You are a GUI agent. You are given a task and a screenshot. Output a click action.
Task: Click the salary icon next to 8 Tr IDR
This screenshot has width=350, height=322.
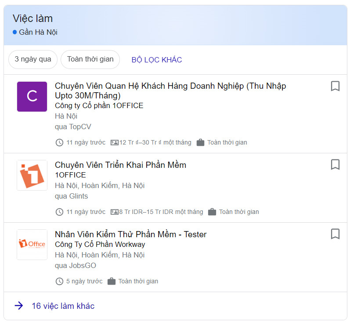point(115,212)
